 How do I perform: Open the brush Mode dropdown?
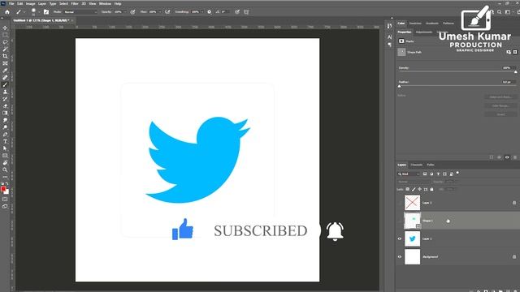[80, 12]
